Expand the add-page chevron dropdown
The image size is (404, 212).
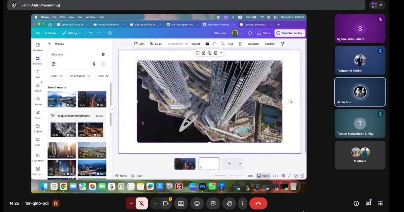pyautogui.click(x=240, y=164)
